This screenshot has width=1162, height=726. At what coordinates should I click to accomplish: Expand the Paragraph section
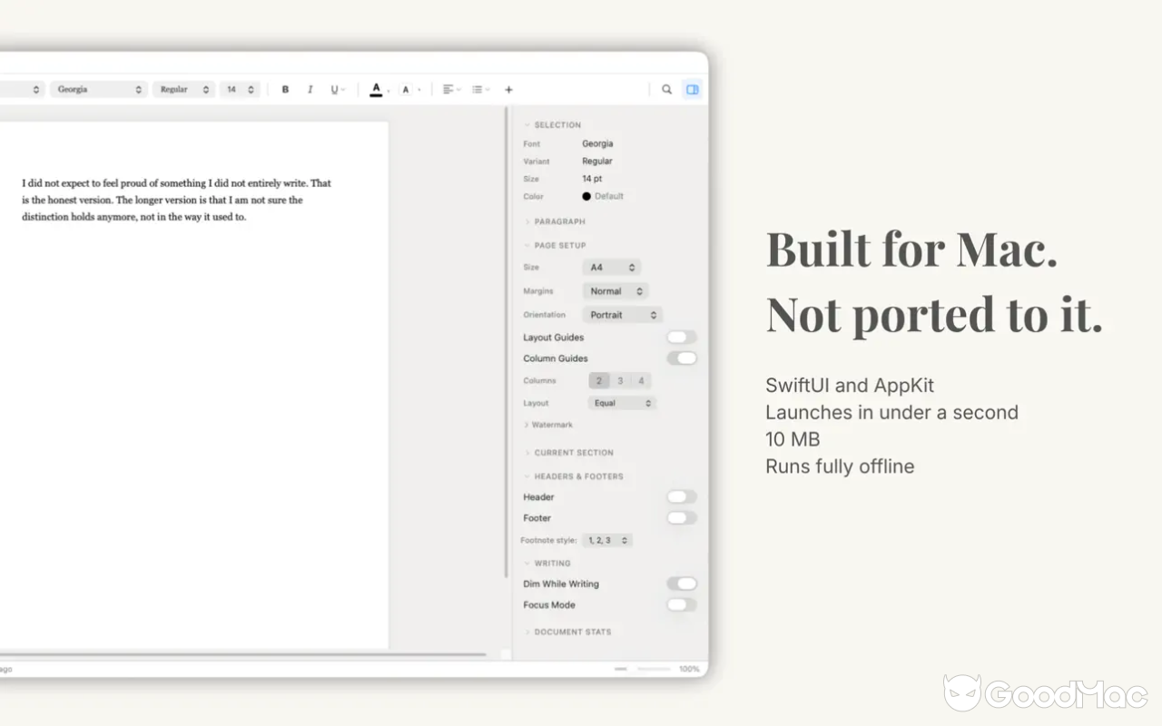point(555,221)
